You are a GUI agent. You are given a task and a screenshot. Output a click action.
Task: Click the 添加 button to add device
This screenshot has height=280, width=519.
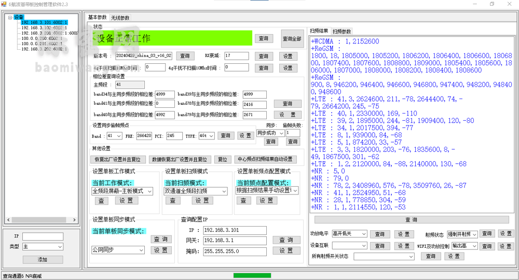coord(42,259)
